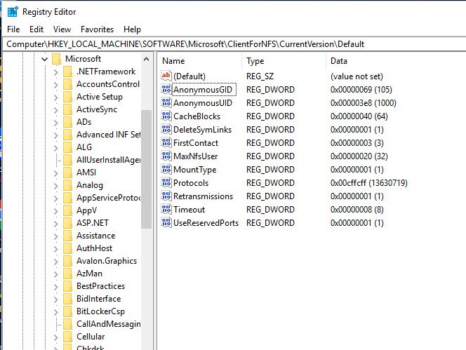Sort values by the Name column header
The image size is (466, 350).
pos(200,61)
